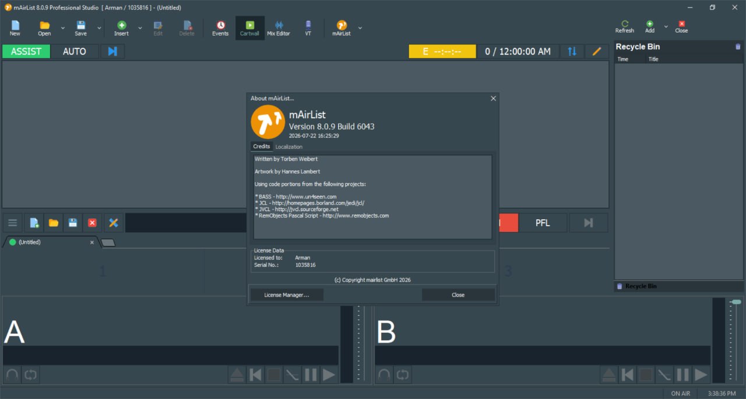This screenshot has width=746, height=399.
Task: Click the cartwall new page icon
Action: click(x=34, y=223)
